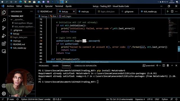Switch to PROBLEMAS panel tab
Viewport: 180px width, 101px height.
tap(44, 66)
